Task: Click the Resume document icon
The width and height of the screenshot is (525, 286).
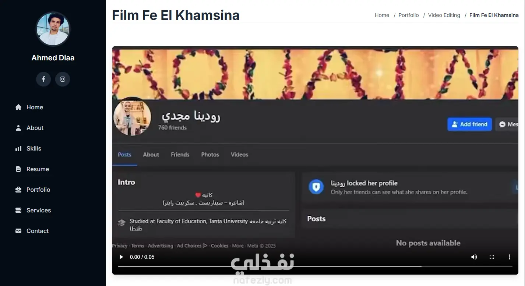Action: 18,169
